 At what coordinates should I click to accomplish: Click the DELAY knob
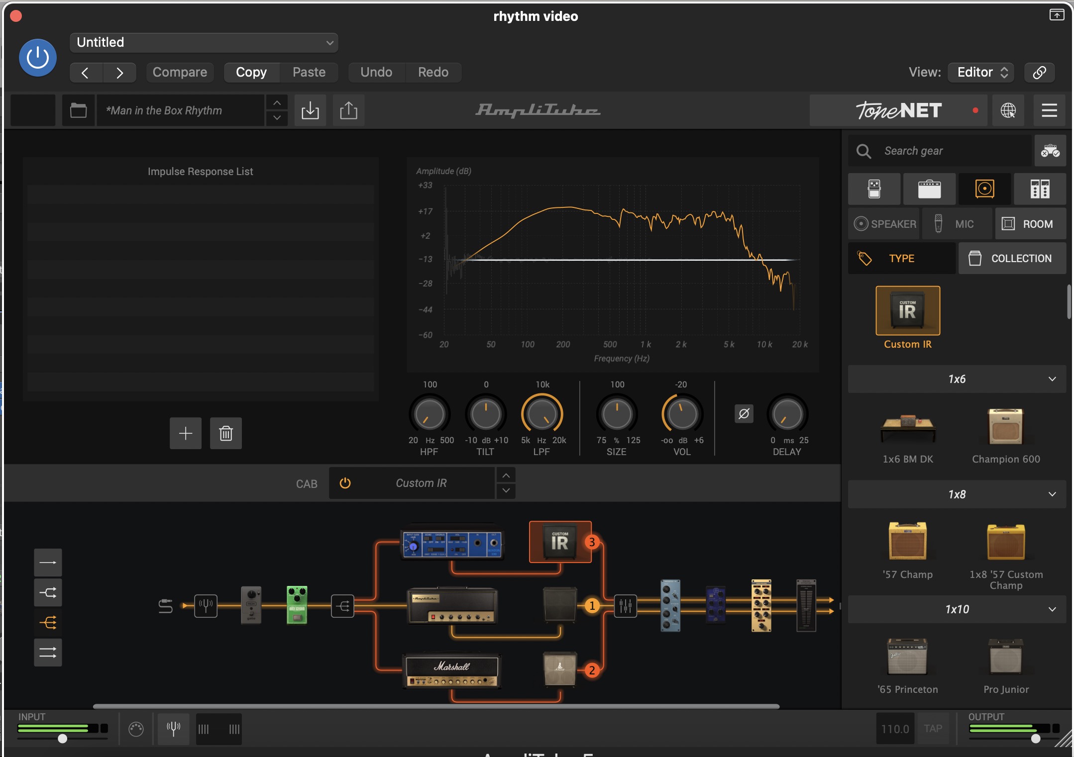(787, 414)
